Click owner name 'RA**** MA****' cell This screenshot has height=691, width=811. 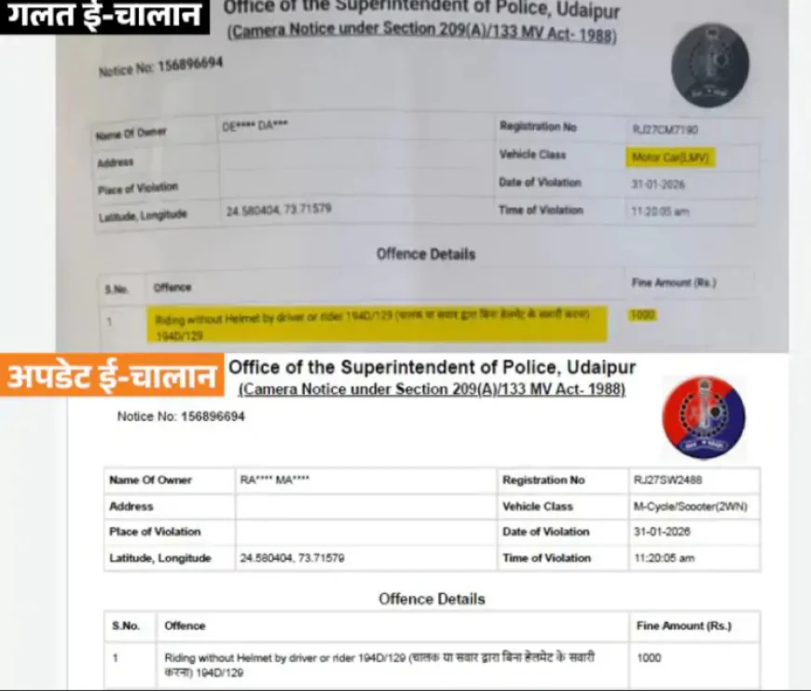pos(365,481)
